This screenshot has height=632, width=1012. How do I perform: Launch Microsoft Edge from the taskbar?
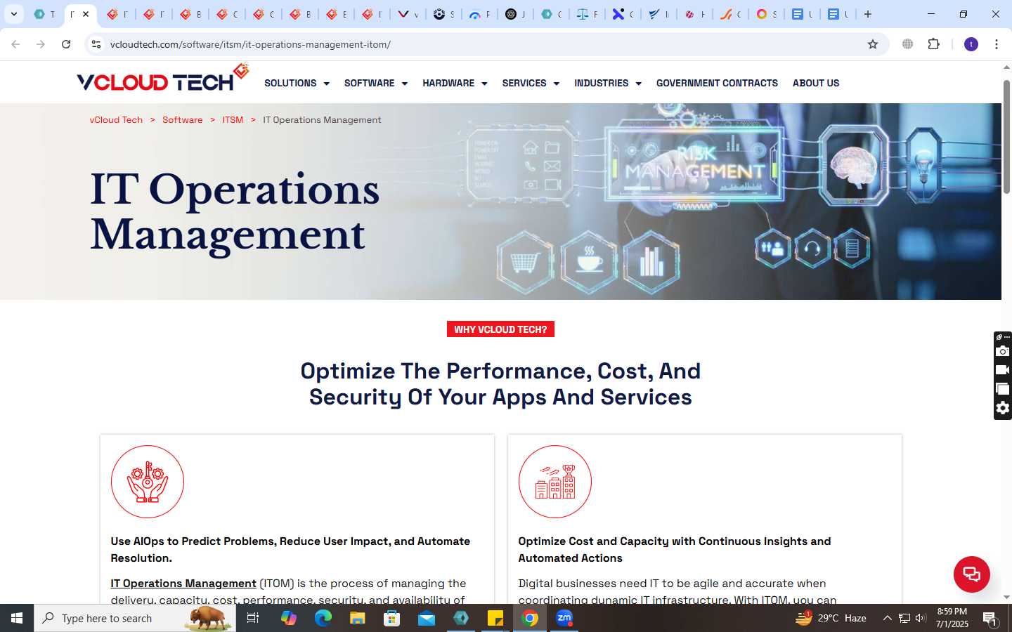[x=323, y=618]
